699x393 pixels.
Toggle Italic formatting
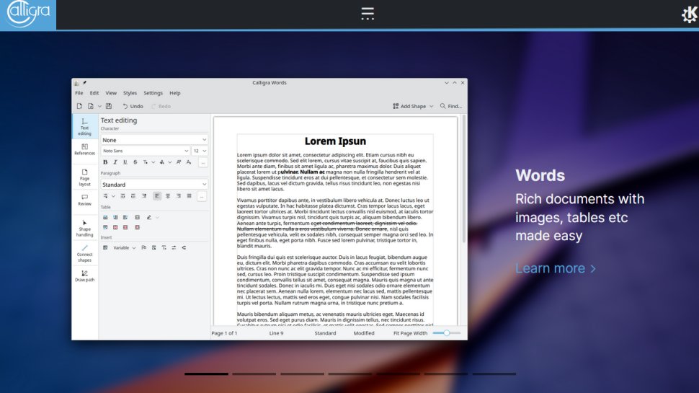point(115,162)
